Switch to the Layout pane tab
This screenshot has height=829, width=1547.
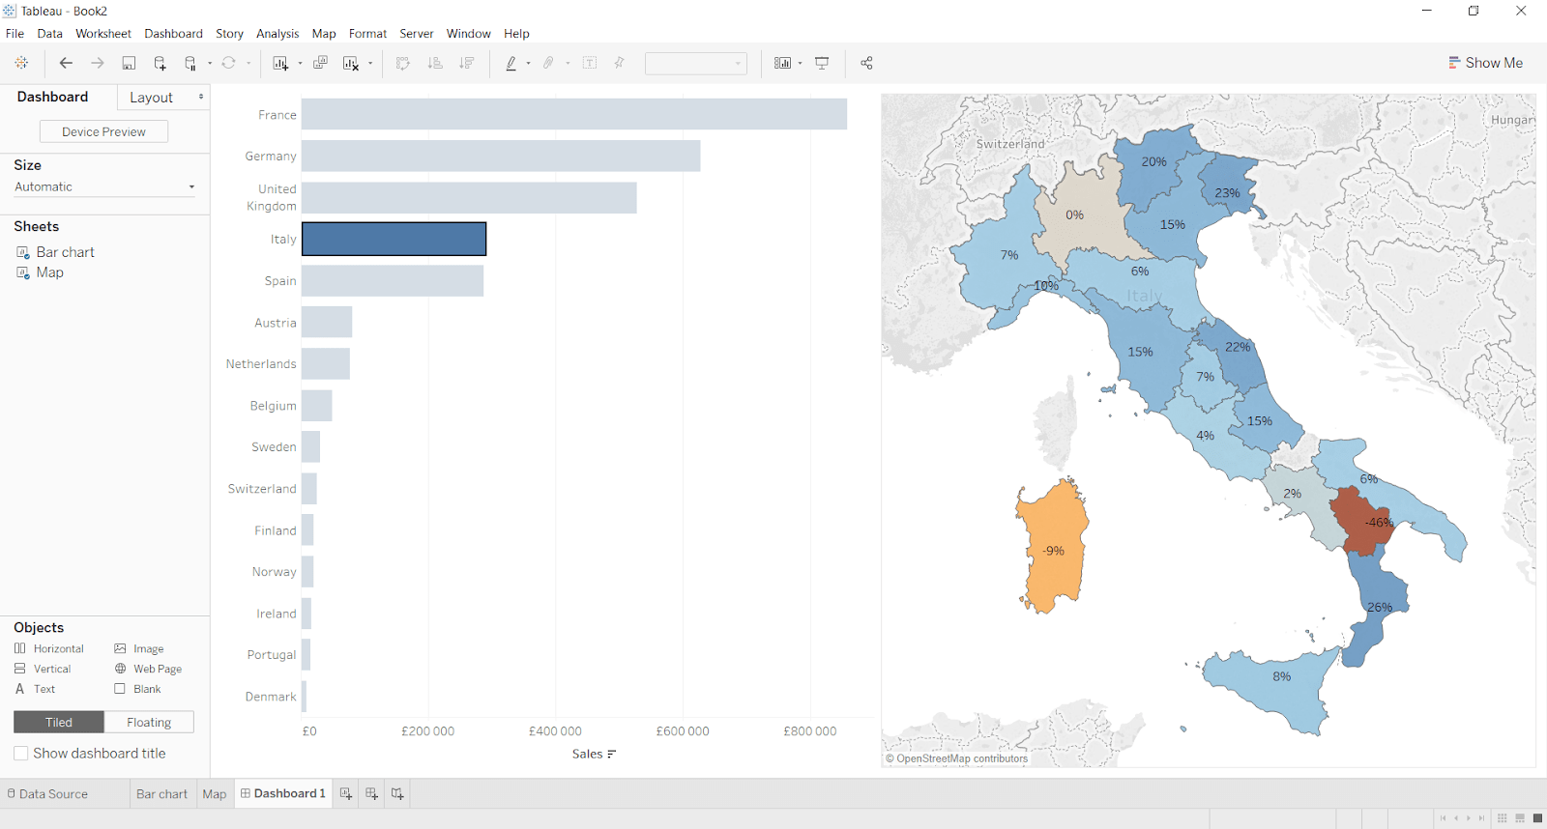click(152, 98)
